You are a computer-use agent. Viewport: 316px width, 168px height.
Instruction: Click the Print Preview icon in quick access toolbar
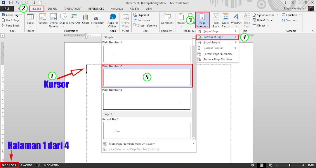pos(34,3)
